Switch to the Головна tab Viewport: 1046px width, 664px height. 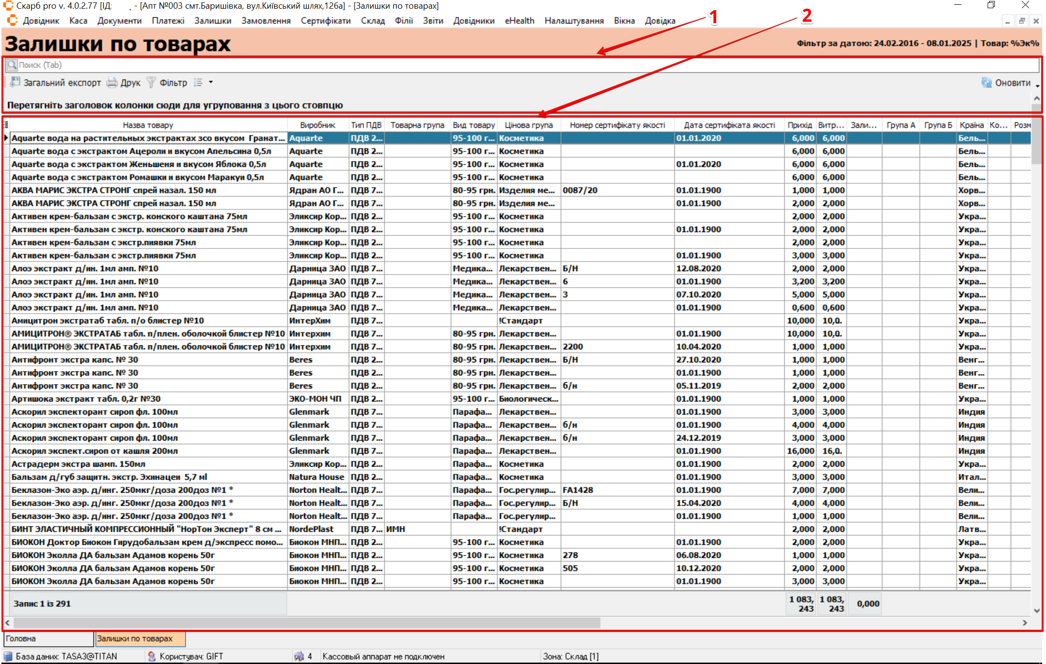[x=48, y=638]
